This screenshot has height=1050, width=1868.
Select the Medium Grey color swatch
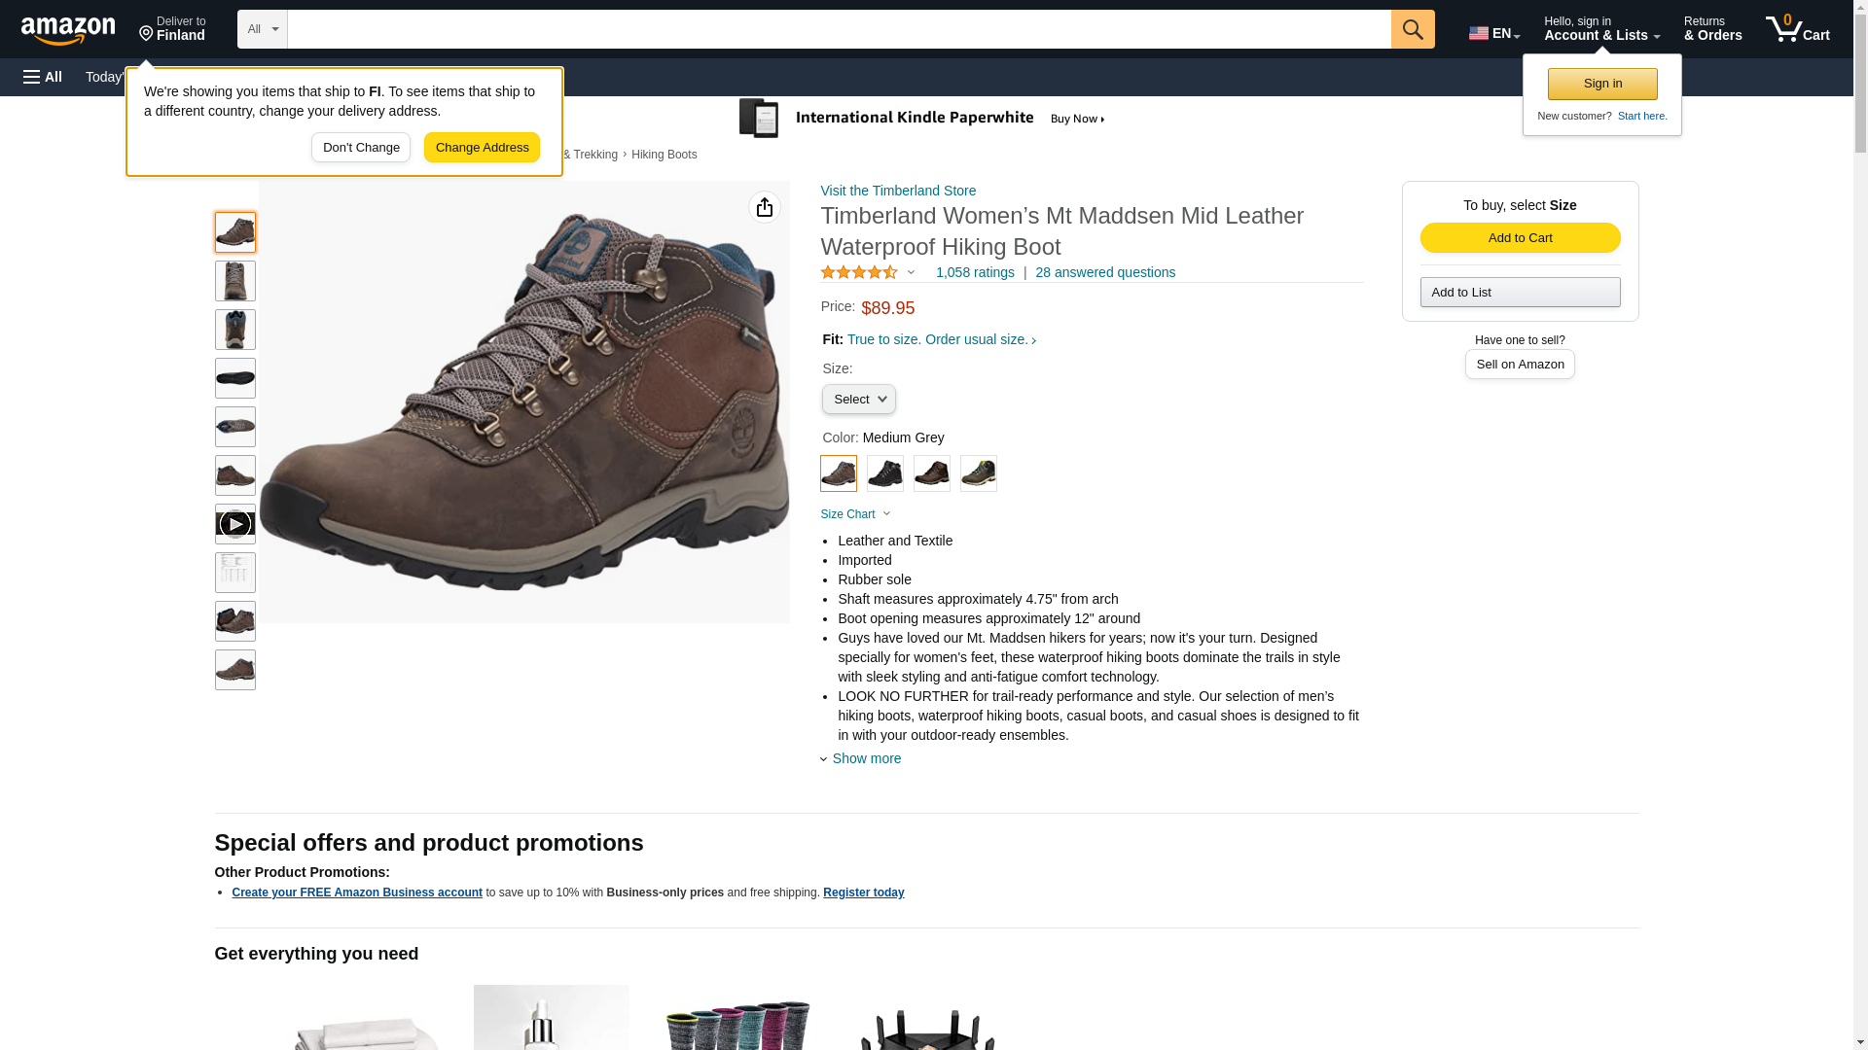coord(838,473)
